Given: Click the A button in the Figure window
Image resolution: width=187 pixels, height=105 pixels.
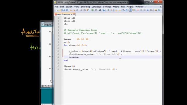Looking at the screenshot, I should tap(43, 86).
